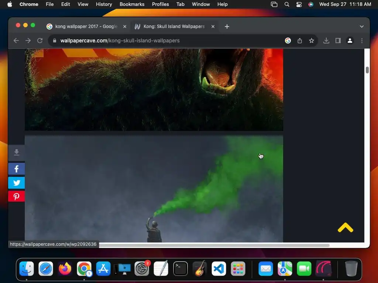The width and height of the screenshot is (378, 283).
Task: Close the Kong: Skull Island Wallpapers tab
Action: coord(213,27)
